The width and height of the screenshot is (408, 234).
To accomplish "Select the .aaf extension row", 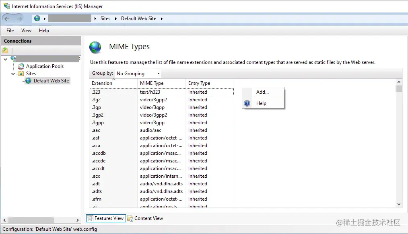I will [162, 138].
